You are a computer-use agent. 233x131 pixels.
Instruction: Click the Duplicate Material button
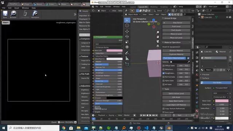pyautogui.click(x=176, y=54)
